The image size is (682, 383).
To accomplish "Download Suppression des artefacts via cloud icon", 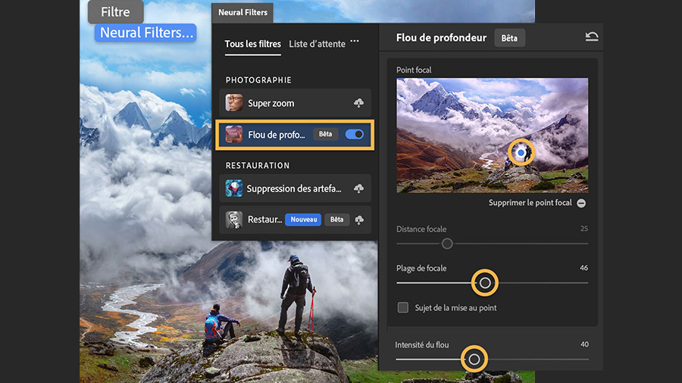I will [358, 188].
